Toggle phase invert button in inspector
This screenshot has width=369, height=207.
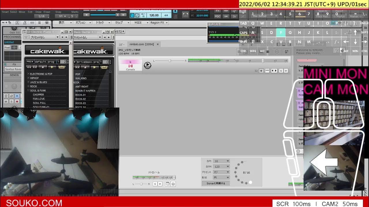point(12,96)
